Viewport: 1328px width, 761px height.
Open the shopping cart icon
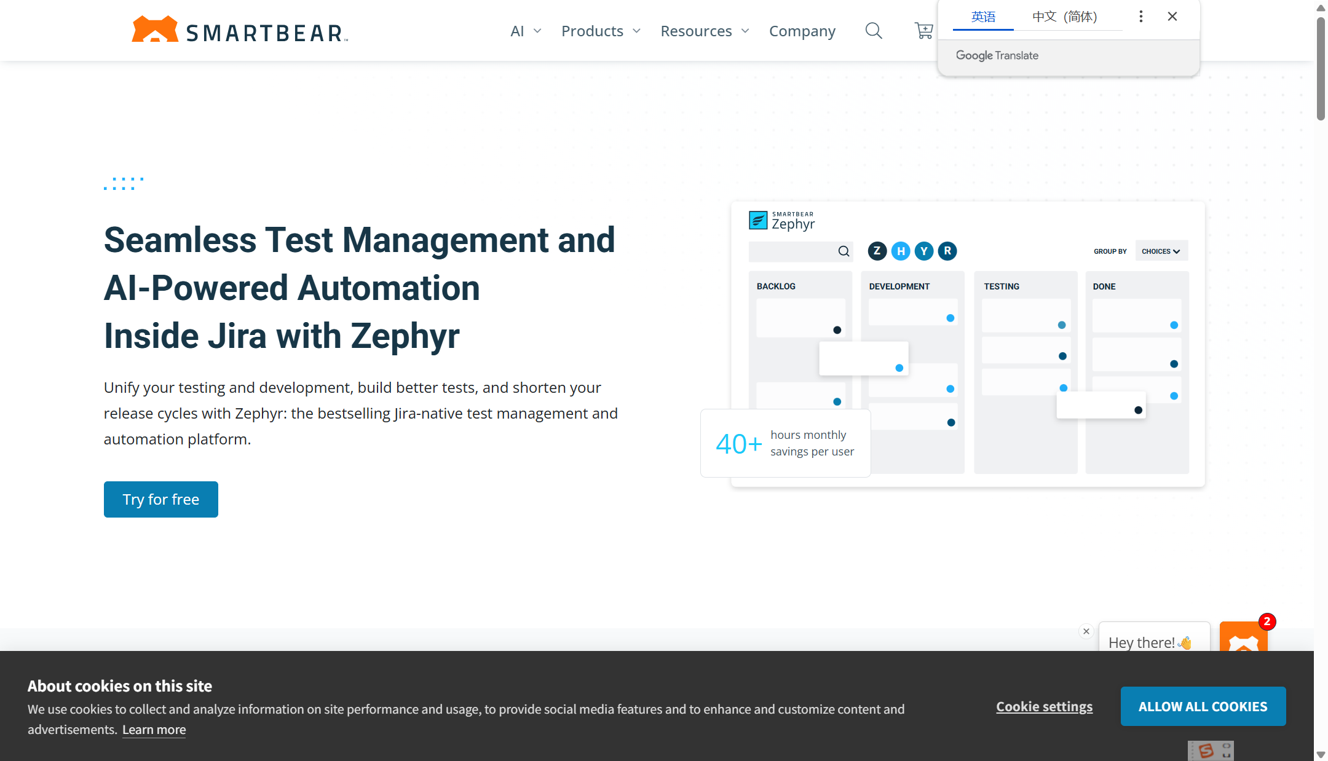923,31
